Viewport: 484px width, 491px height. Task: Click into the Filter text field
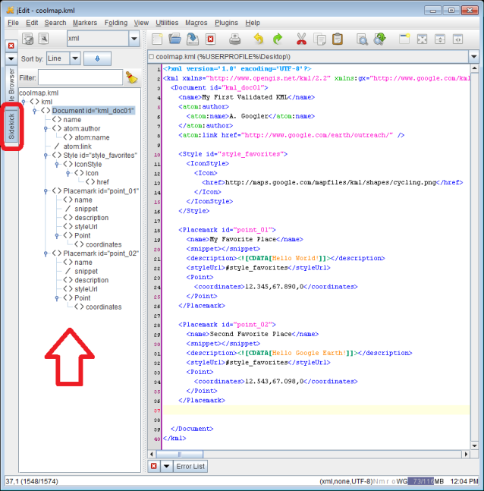(80, 77)
